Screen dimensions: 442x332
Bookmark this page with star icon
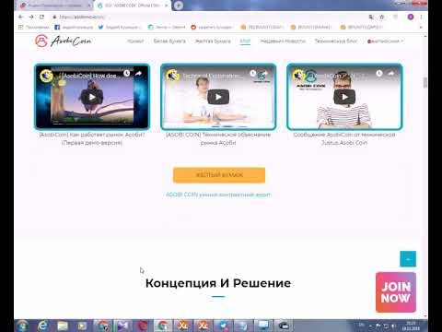(382, 17)
